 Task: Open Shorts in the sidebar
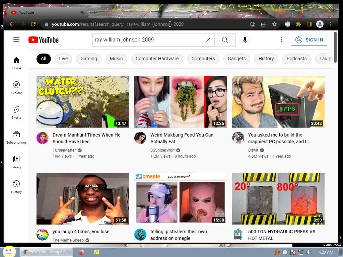click(x=16, y=112)
